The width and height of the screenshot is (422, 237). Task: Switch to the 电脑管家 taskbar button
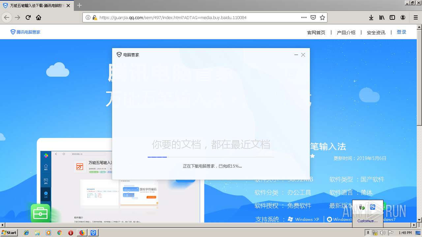[93, 233]
